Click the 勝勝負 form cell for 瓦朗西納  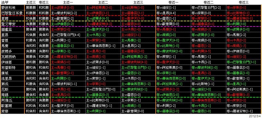pyautogui.click(x=31, y=57)
